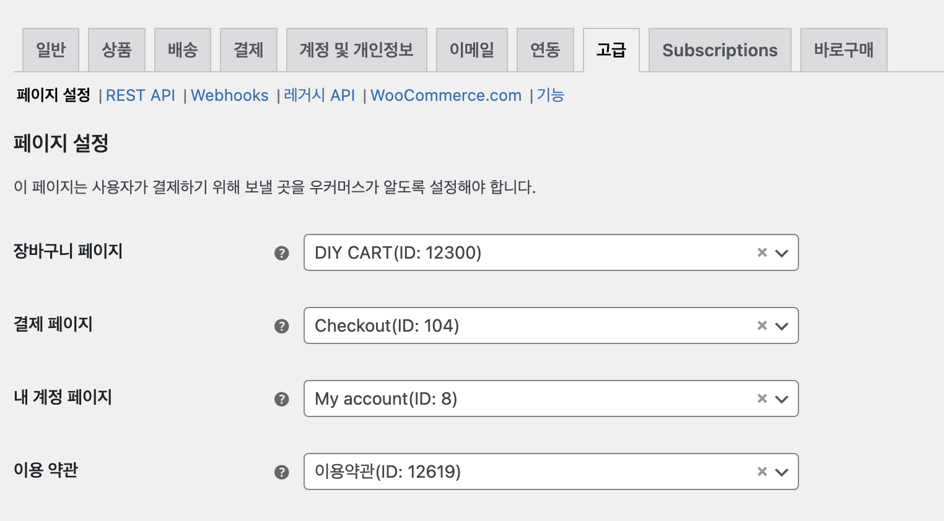Viewport: 944px width, 521px height.
Task: Clear the 이용약관 page selection
Action: tap(762, 471)
